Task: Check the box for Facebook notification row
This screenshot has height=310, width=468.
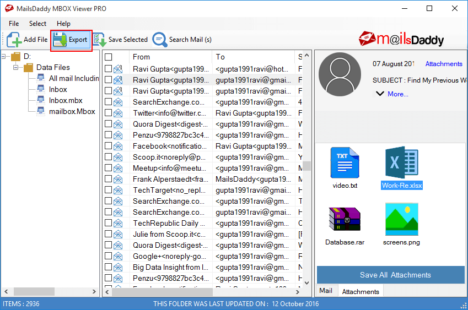Action: 109,146
